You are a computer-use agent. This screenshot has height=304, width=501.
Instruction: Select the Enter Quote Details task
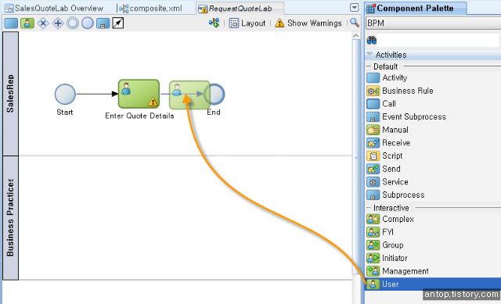click(x=139, y=94)
